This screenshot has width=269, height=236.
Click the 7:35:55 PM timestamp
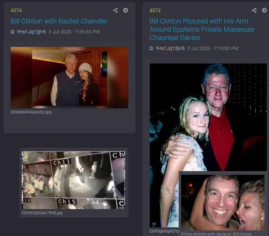[x=74, y=32]
